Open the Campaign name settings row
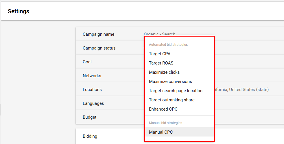 180,34
